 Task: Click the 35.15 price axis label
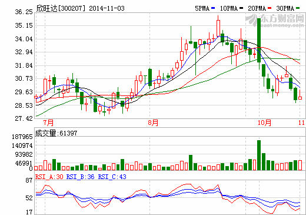point(24,25)
